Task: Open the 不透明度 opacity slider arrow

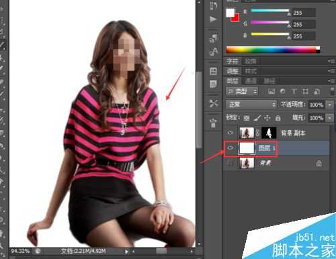Action: (x=330, y=105)
